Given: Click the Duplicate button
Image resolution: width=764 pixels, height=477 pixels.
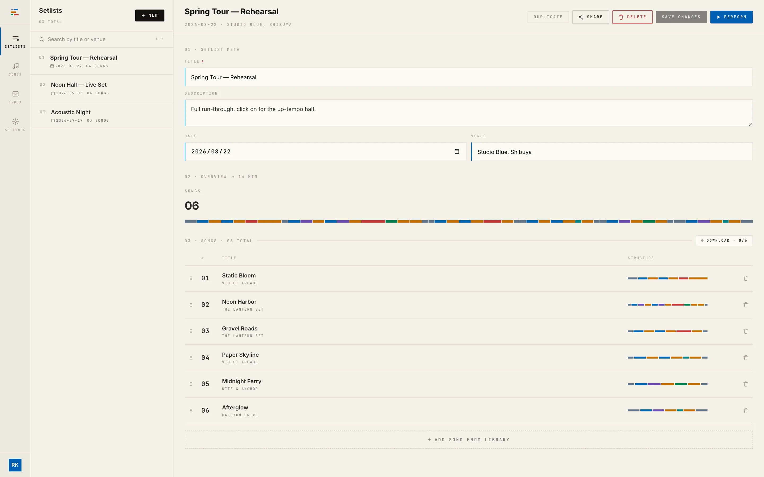Looking at the screenshot, I should tap(548, 17).
